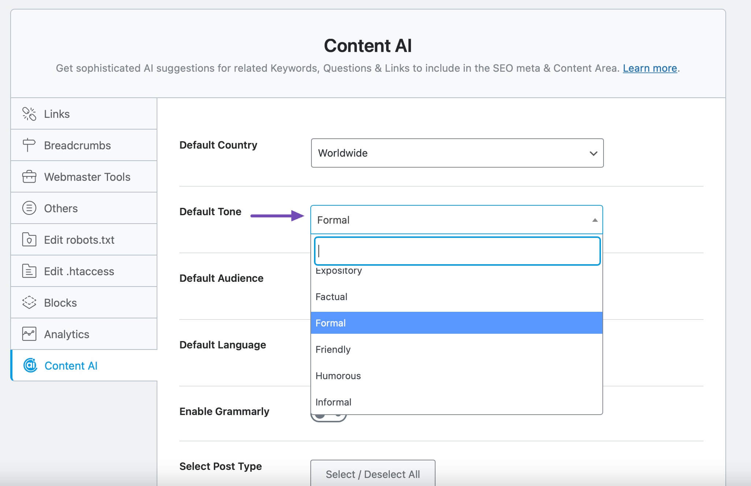Click the Default Audience label

point(221,278)
